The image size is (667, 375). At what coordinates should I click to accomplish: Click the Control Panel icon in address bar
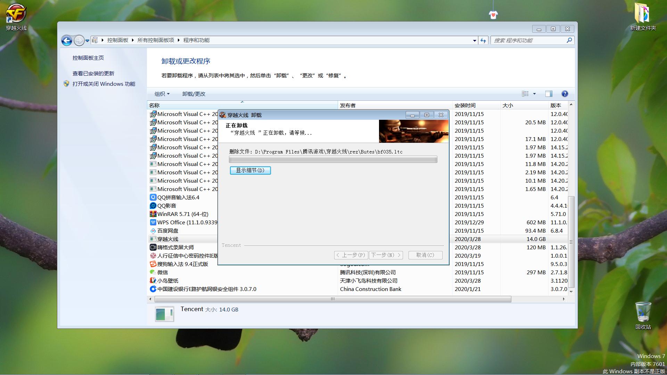coord(95,40)
